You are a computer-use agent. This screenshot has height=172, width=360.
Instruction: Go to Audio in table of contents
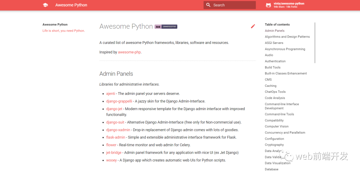[269, 55]
